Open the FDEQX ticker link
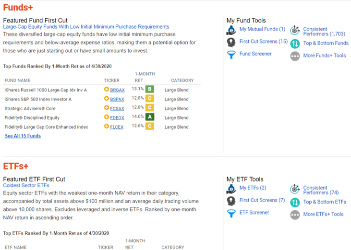351x250 pixels. tap(117, 118)
